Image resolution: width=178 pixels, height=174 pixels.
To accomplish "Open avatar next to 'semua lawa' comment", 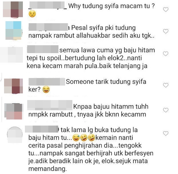I will click(x=11, y=55).
